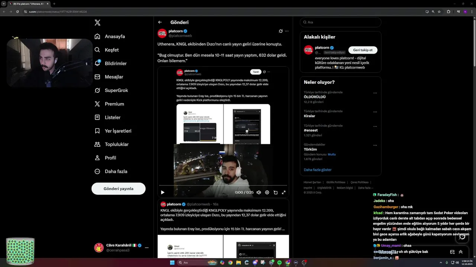Click the Profil person icon
476x267 pixels.
point(97,158)
